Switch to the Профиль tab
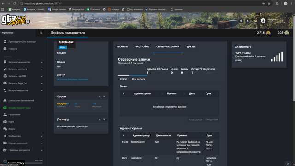Viewport: 295px width, 166px height. (x=122, y=47)
